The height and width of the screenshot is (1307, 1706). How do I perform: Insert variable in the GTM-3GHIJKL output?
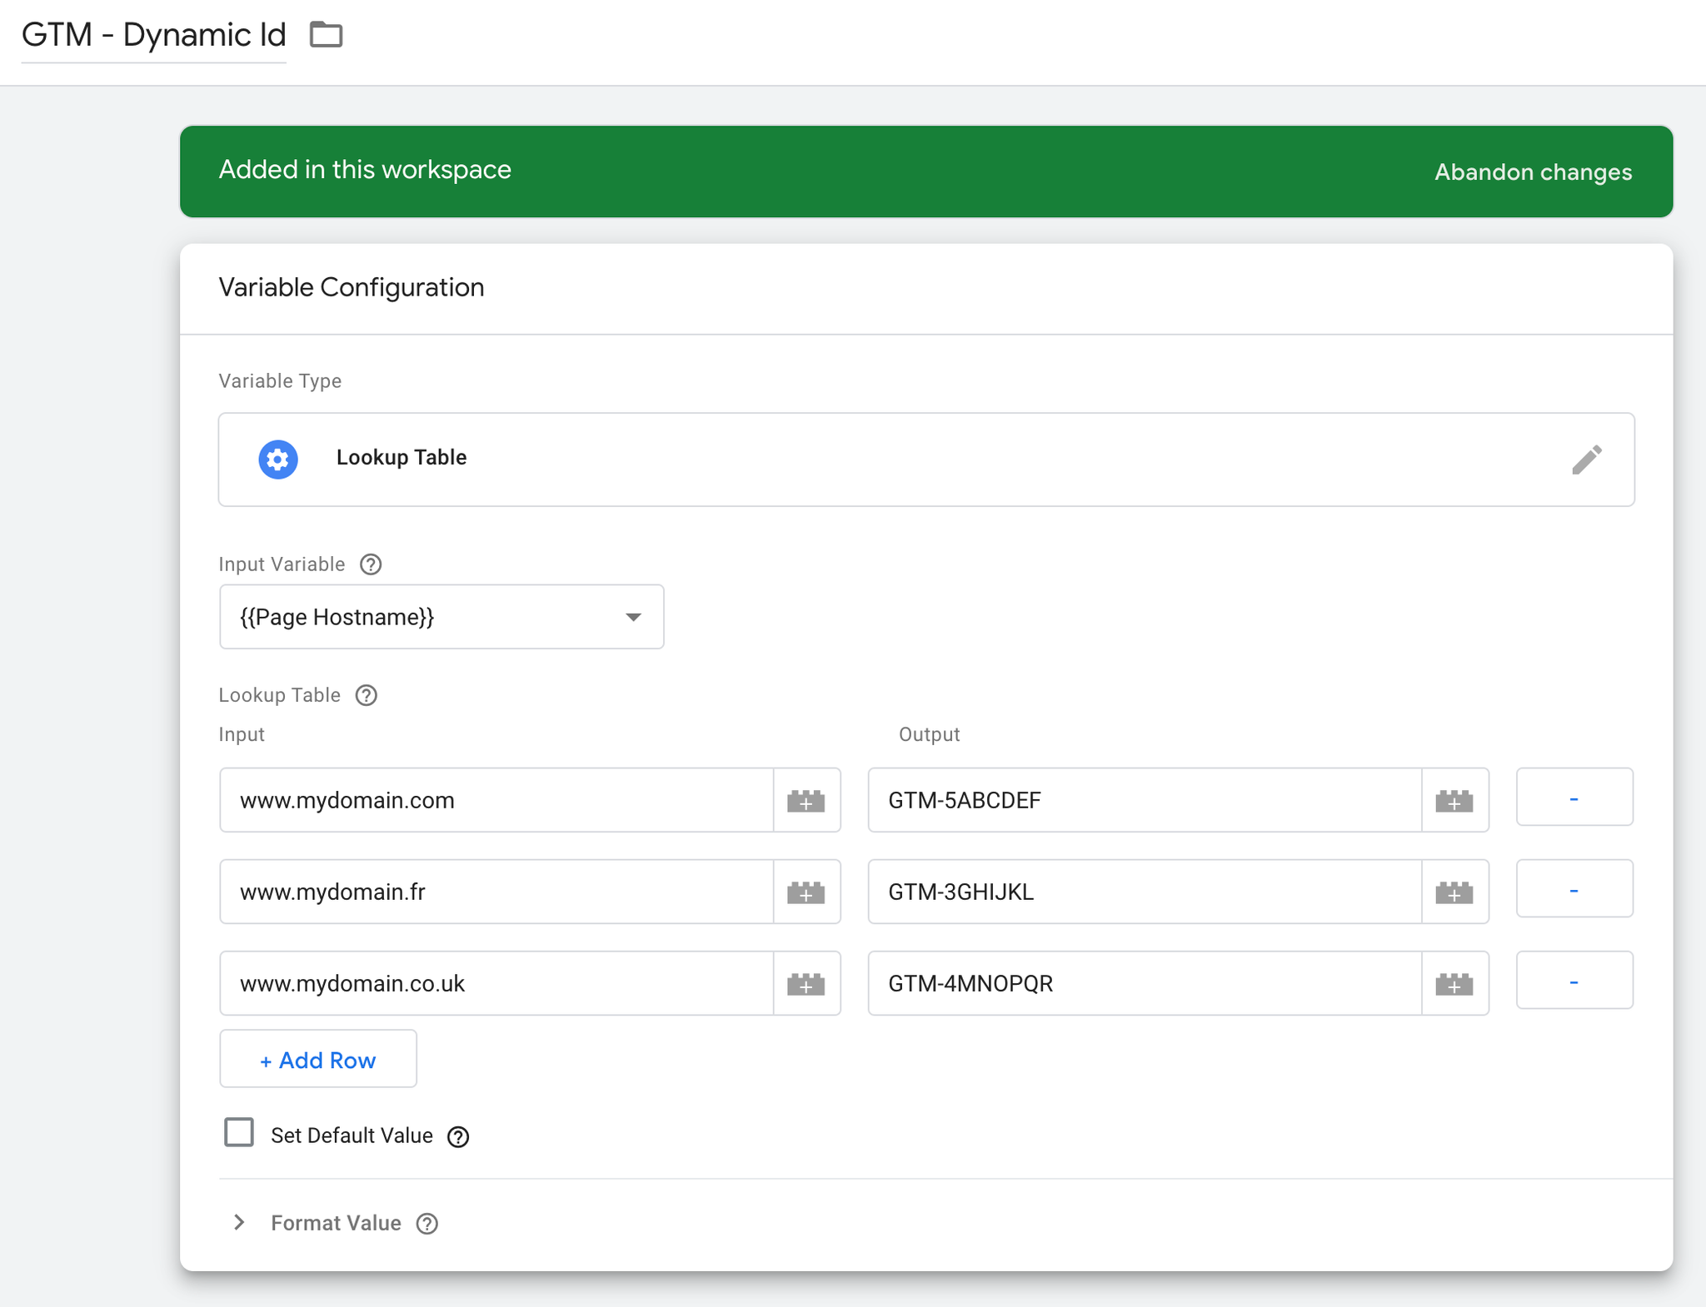[x=1454, y=892]
